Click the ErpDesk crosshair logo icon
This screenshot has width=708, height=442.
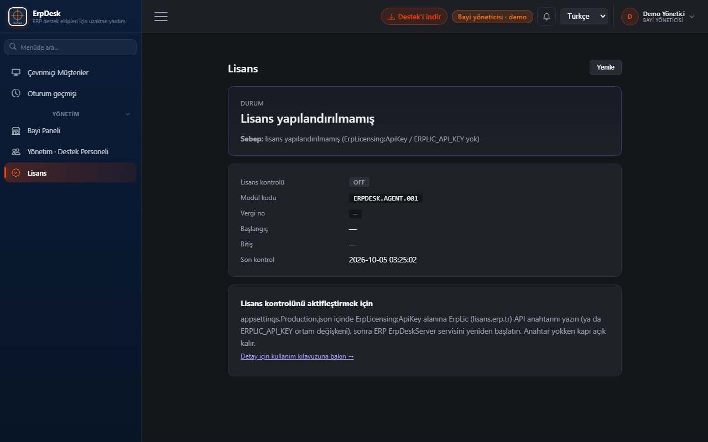coord(18,17)
